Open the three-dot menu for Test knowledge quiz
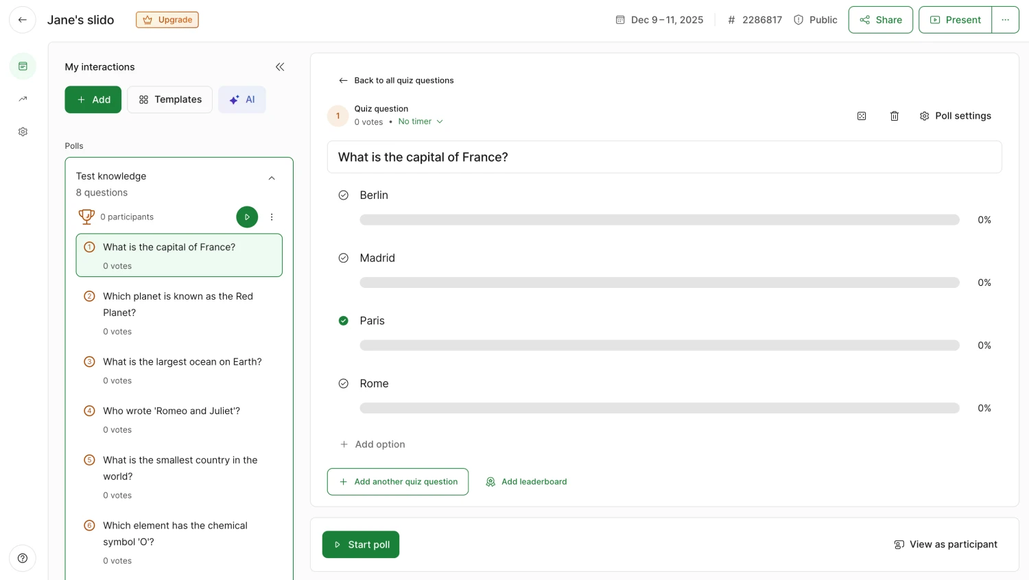The width and height of the screenshot is (1029, 580). [x=272, y=217]
